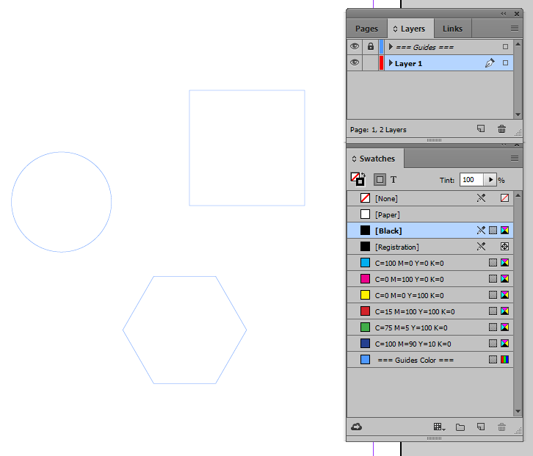Open the Layers panel flyout menu

coord(515,29)
